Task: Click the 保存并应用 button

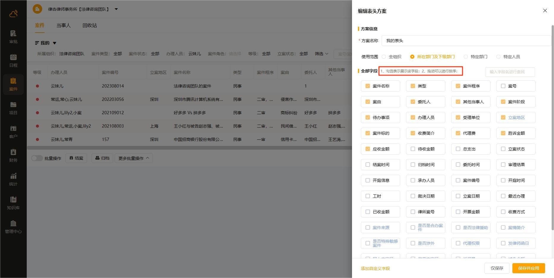Action: [x=528, y=268]
